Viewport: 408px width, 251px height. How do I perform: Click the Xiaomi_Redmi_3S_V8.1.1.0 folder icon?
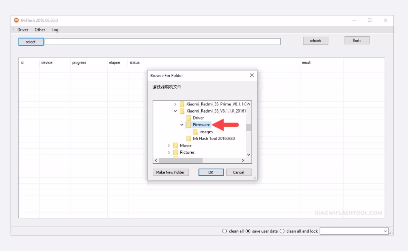click(182, 111)
